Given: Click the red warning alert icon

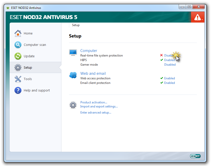Looking at the screenshot, I should (197, 17).
